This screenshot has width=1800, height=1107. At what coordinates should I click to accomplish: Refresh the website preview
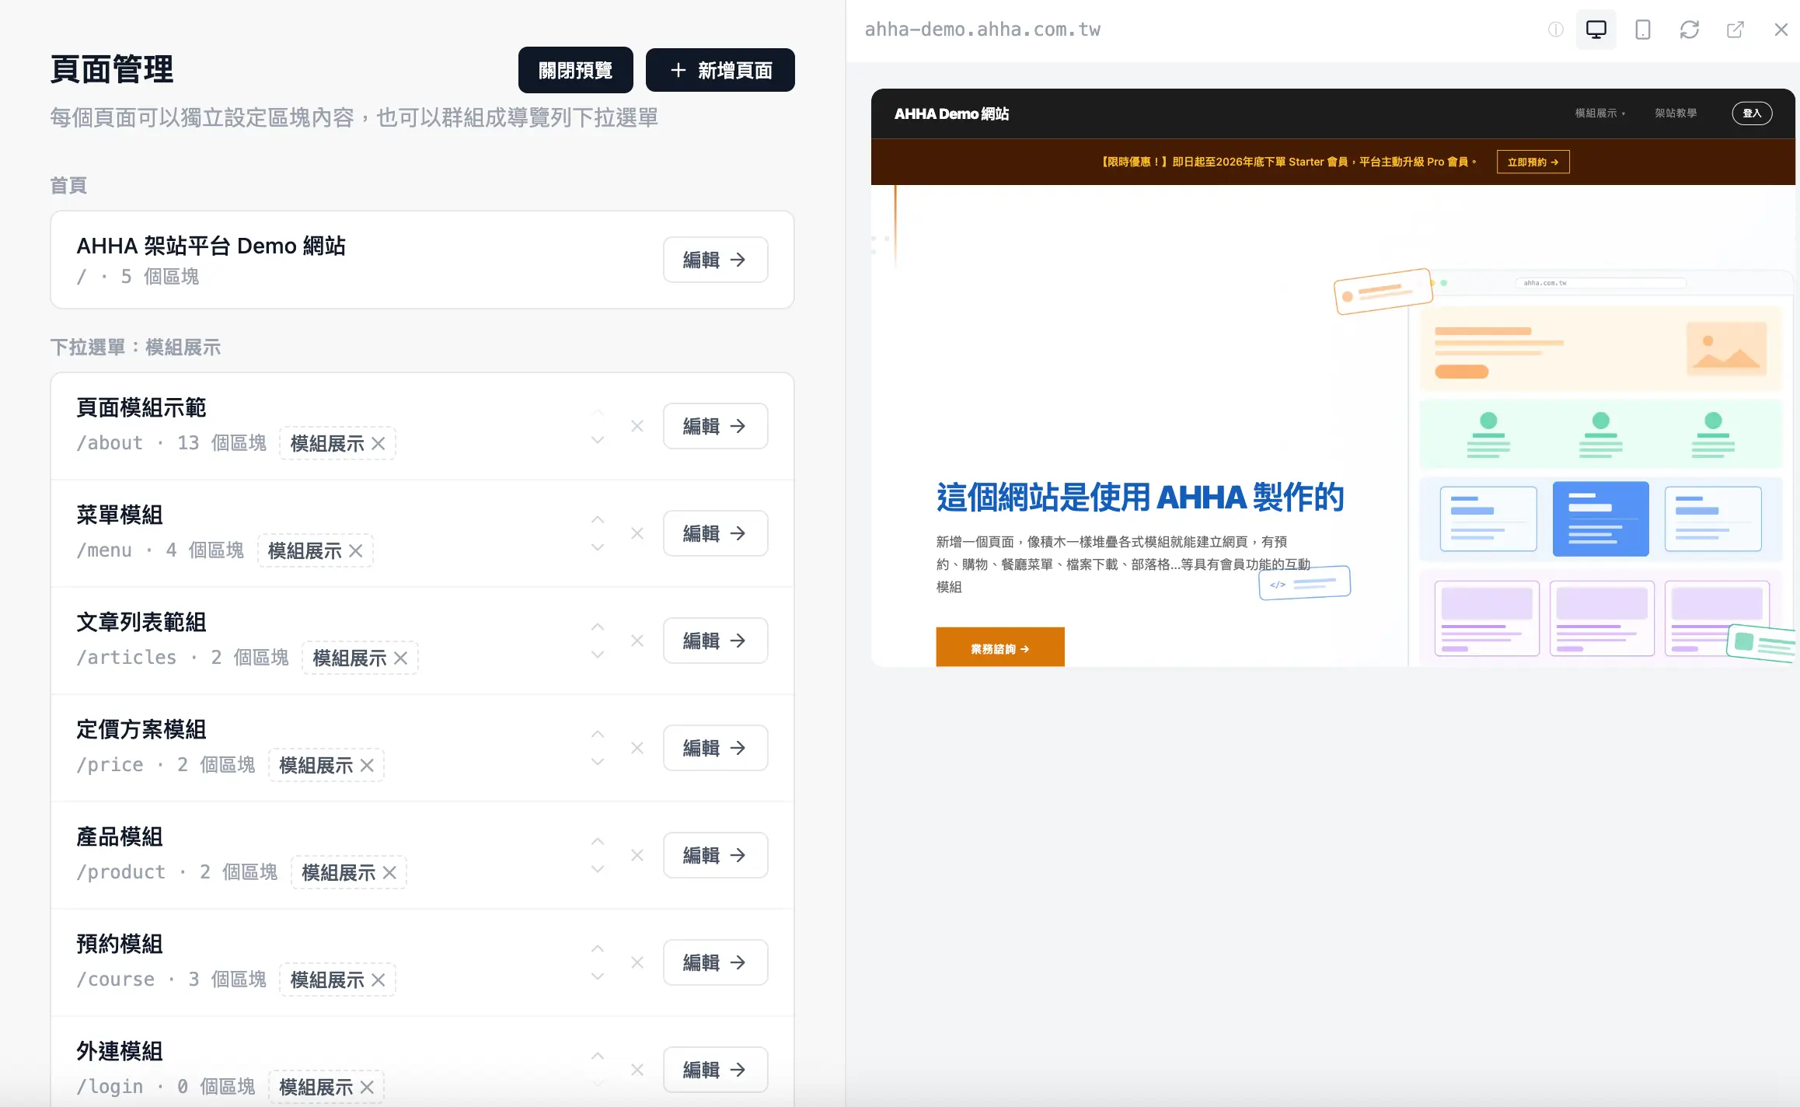[x=1689, y=29]
